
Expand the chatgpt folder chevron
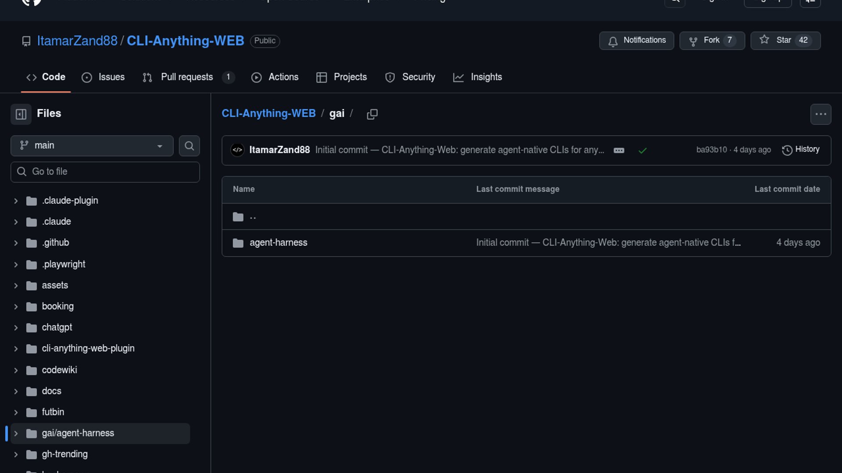(16, 328)
